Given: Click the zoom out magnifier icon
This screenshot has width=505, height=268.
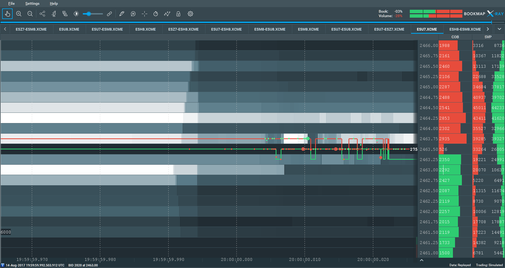Looking at the screenshot, I should coord(30,14).
